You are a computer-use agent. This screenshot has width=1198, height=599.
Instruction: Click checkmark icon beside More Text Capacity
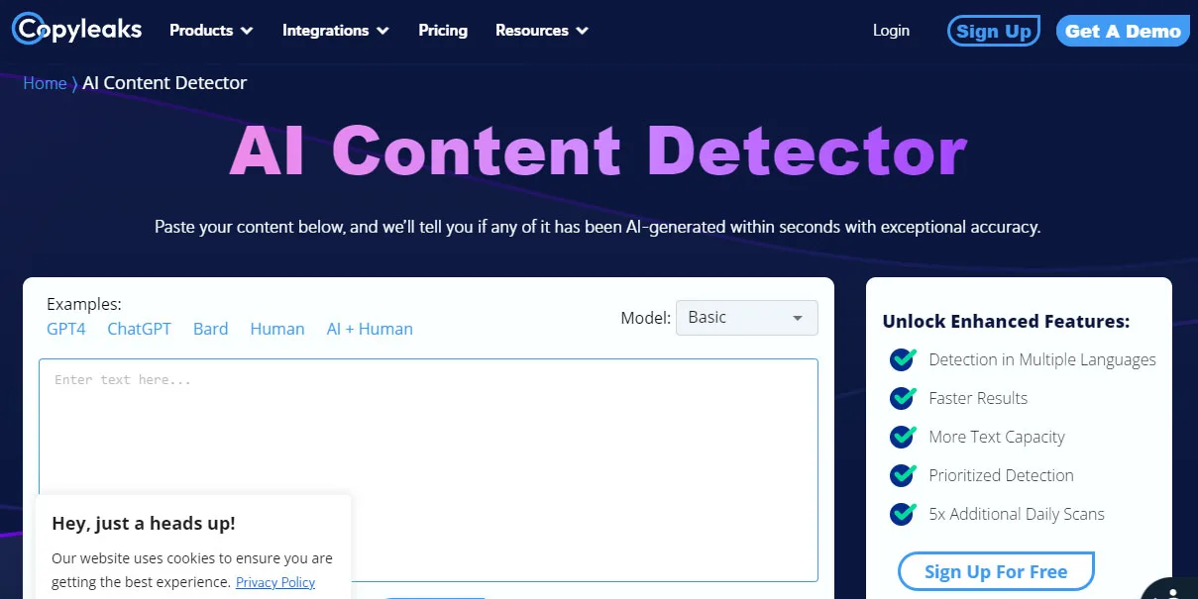[x=903, y=437]
